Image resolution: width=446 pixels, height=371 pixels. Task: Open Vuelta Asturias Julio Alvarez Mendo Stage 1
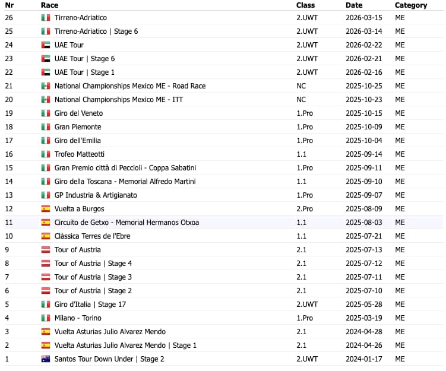125,345
